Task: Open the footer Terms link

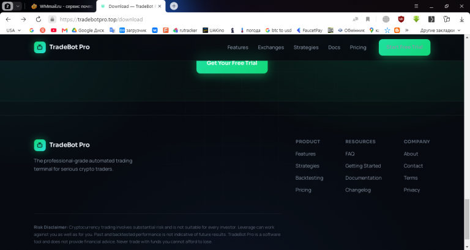Action: coord(411,178)
